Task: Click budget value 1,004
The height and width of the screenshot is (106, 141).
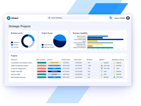Action: pos(89,66)
